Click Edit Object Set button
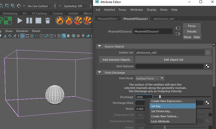This screenshot has height=129, width=216. (173, 60)
